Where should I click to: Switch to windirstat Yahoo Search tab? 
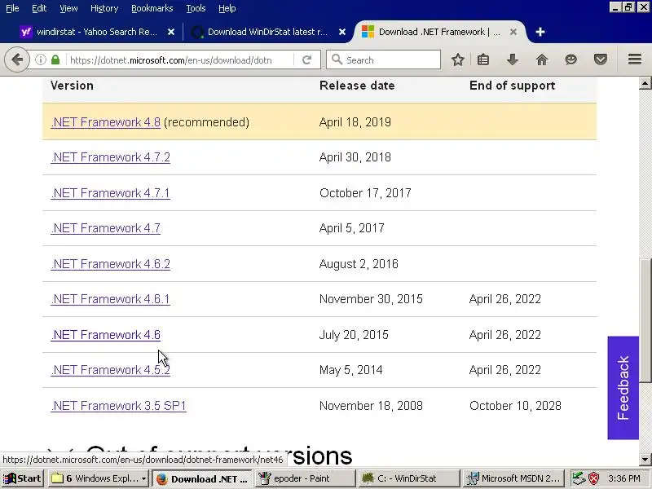96,32
